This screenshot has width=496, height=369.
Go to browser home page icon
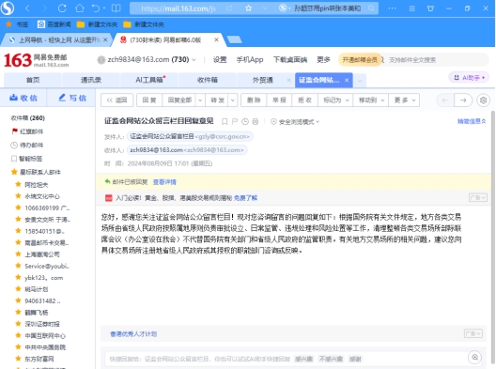pyautogui.click(x=80, y=8)
